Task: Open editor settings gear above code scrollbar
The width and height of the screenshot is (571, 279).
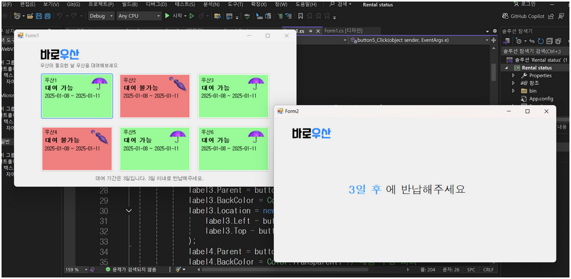Action: click(x=495, y=31)
